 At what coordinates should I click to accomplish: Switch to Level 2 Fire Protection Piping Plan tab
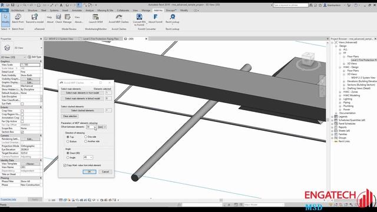pos(101,39)
